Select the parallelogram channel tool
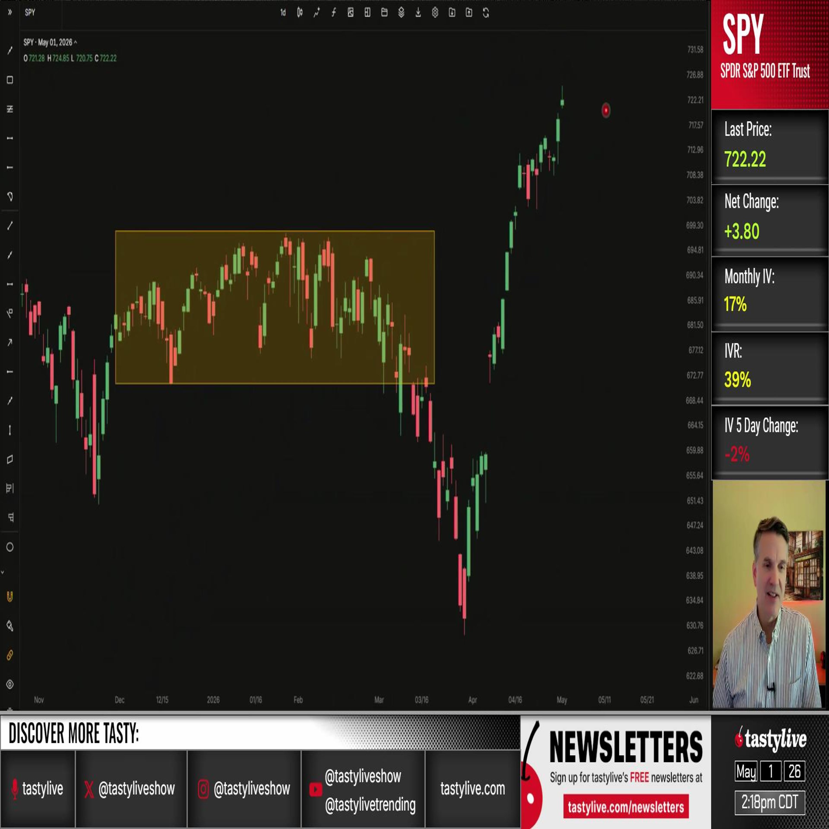829x829 pixels. tap(10, 459)
